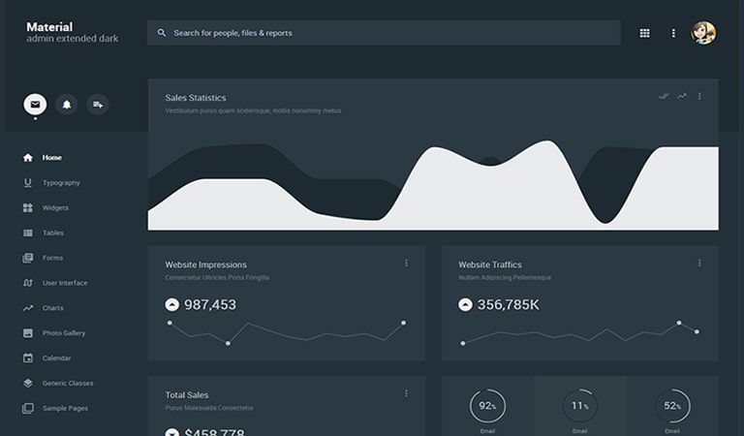Open Website Impressions card options menu
Screen dimensions: 744x436
pyautogui.click(x=406, y=263)
